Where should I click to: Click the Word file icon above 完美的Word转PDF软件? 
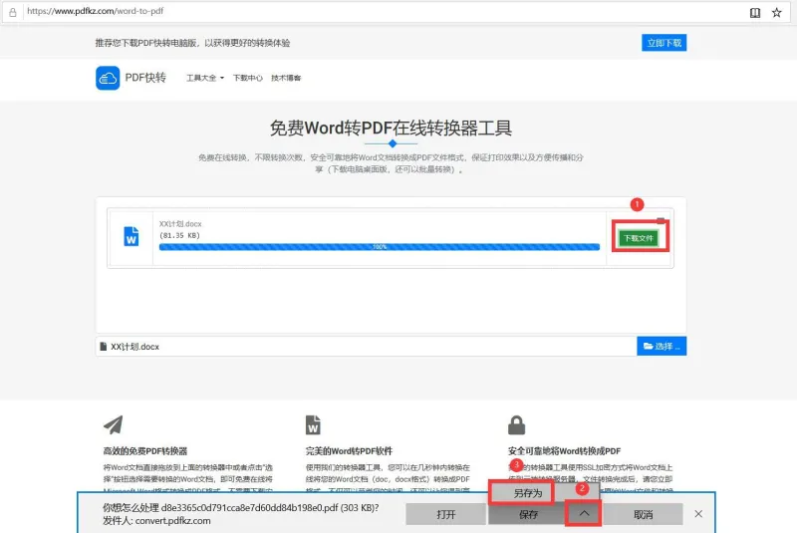point(313,424)
